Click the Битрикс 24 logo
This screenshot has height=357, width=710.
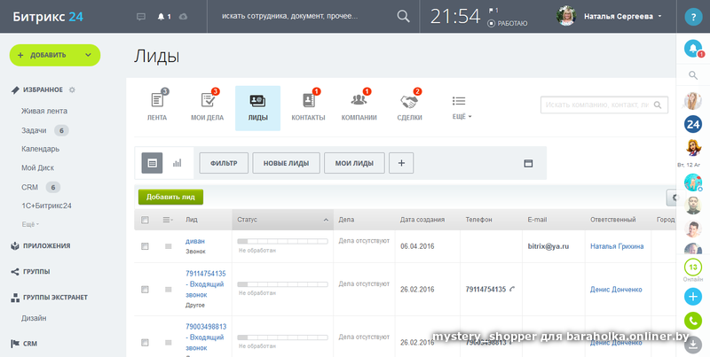pos(48,17)
